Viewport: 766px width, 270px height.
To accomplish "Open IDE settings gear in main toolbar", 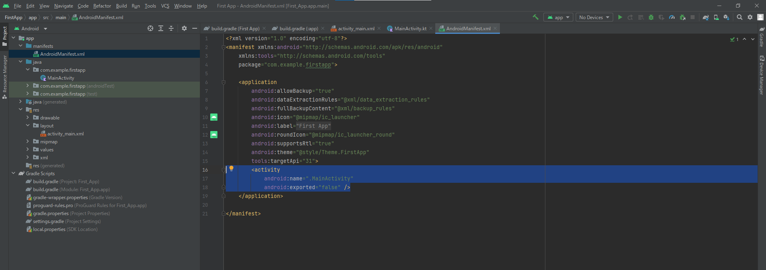I will pyautogui.click(x=750, y=17).
